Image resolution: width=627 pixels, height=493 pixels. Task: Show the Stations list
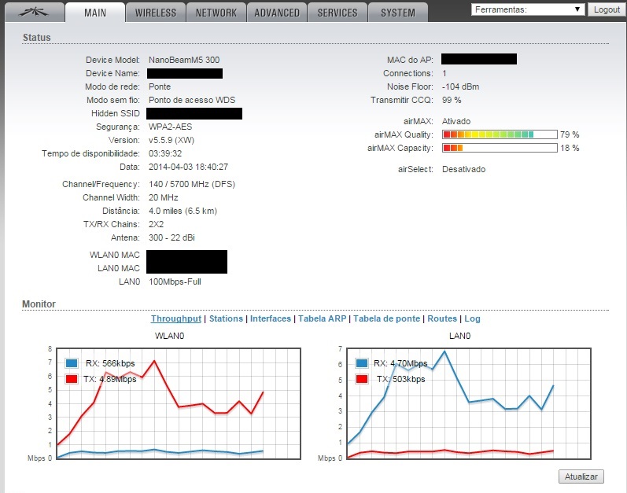(x=226, y=318)
